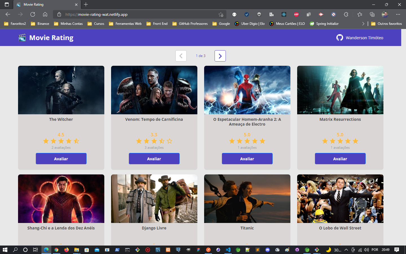
Task: Click the blue checkmark extension icon
Action: [247, 14]
